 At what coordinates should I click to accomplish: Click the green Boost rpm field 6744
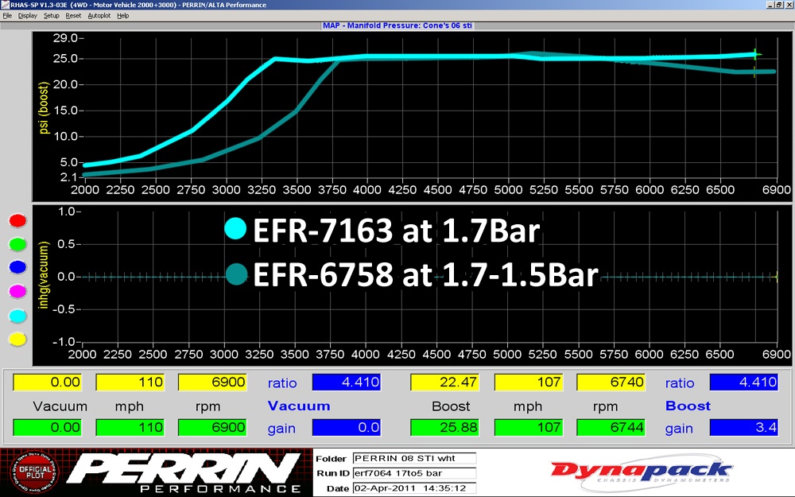611,428
